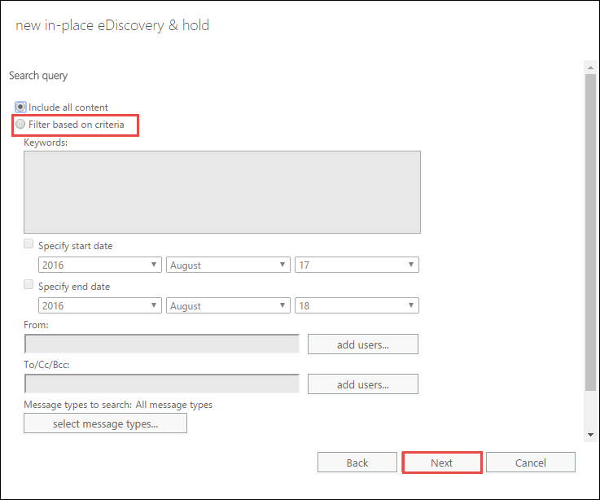Open select message types dialog
The image size is (600, 500).
(105, 423)
